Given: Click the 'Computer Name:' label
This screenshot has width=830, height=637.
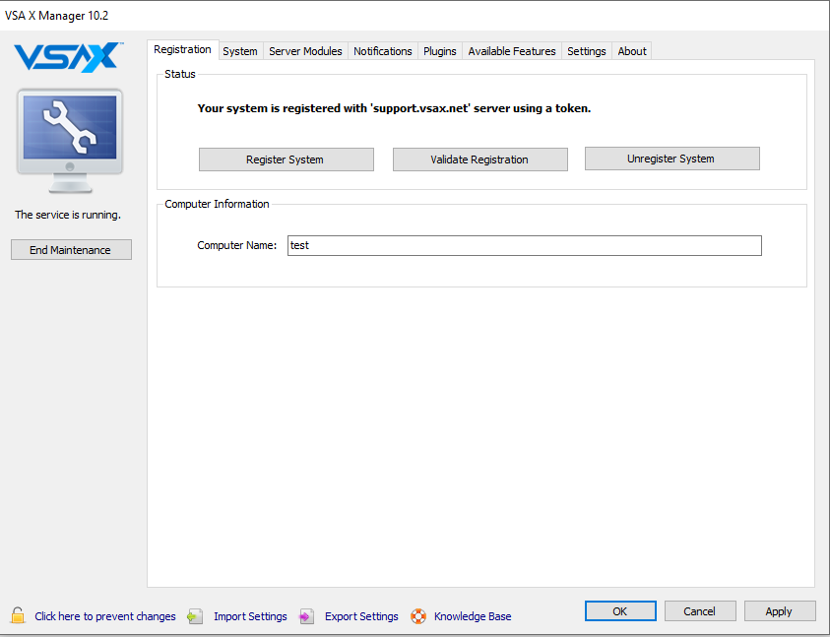Looking at the screenshot, I should coord(236,245).
